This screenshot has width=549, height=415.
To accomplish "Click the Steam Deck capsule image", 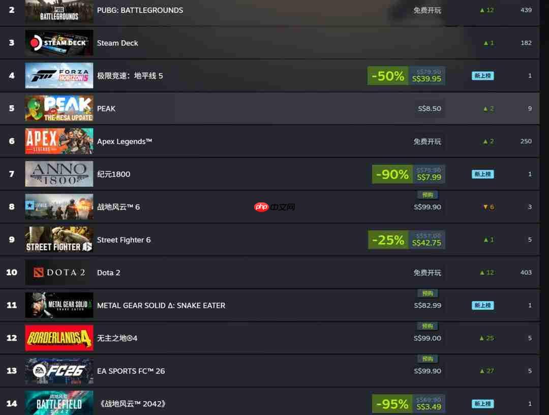I will pos(59,43).
